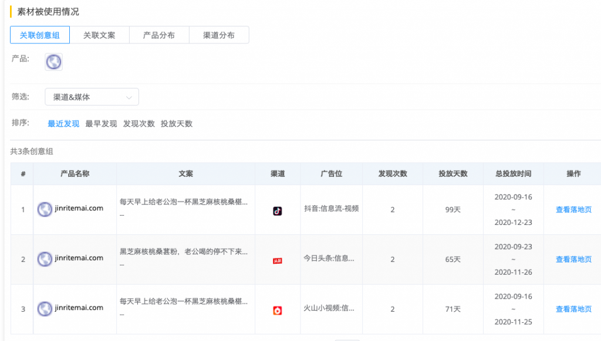The image size is (601, 341).
Task: Sort list by 发现次数
Action: (139, 124)
